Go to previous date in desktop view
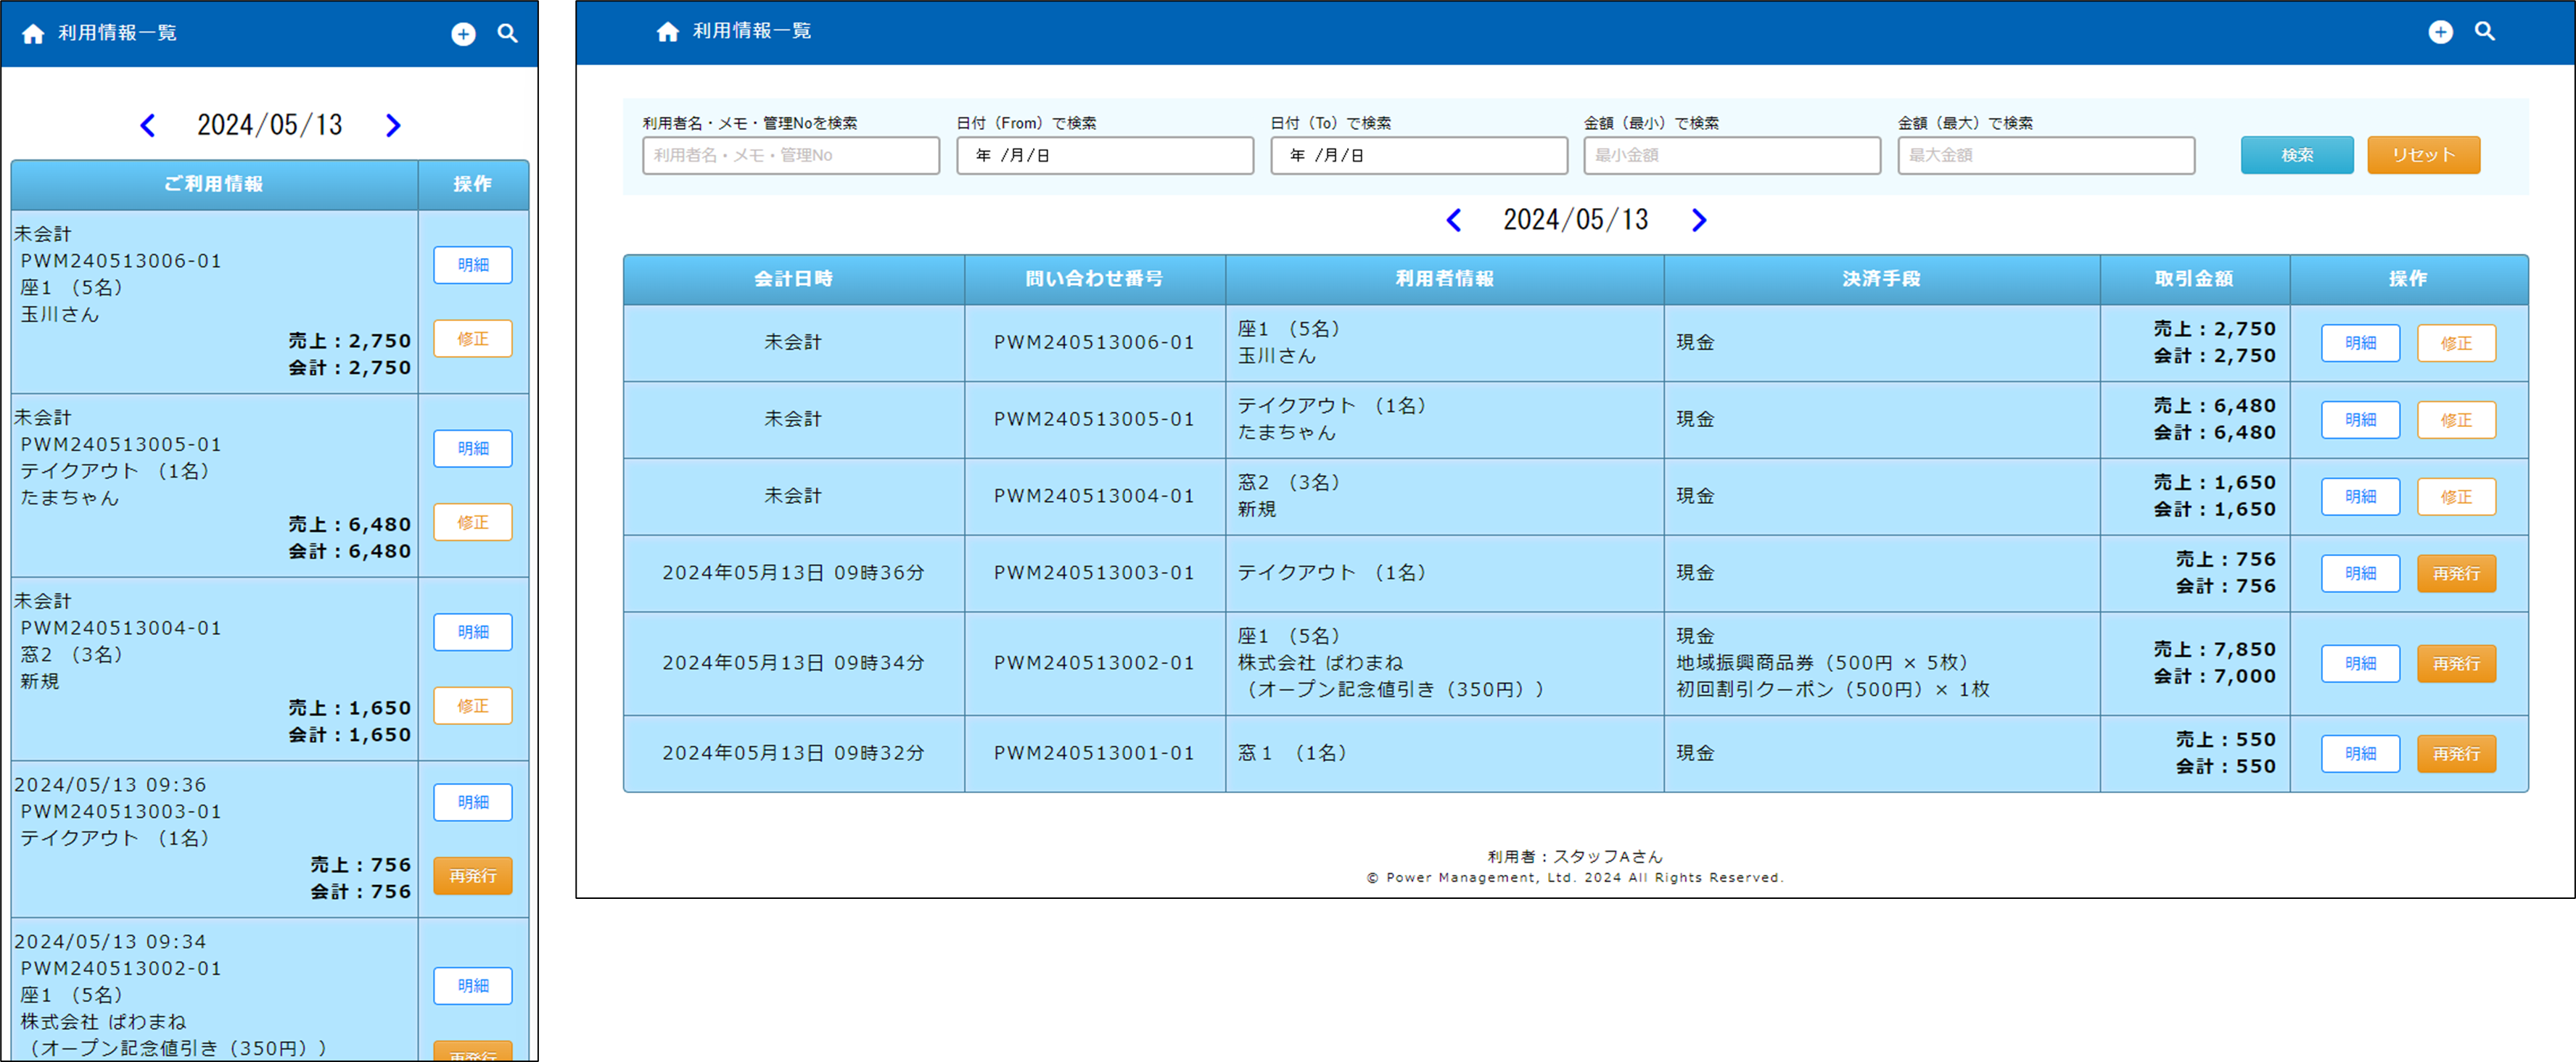Image resolution: width=2576 pixels, height=1062 pixels. [1454, 220]
